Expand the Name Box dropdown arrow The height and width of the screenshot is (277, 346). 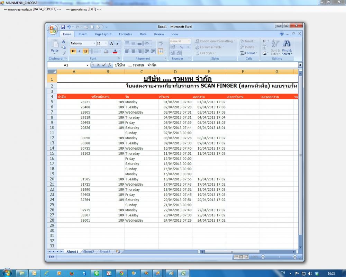tap(88, 65)
